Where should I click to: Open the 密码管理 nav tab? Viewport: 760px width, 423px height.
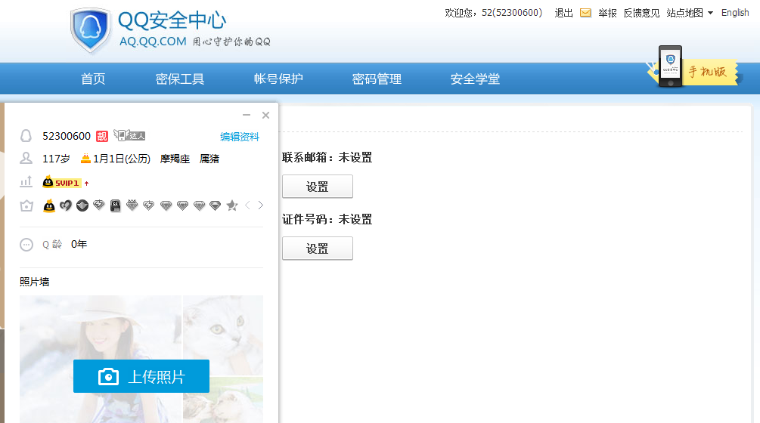377,79
